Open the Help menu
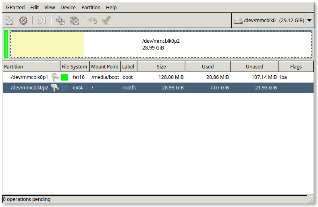This screenshot has width=318, height=207. click(x=111, y=8)
